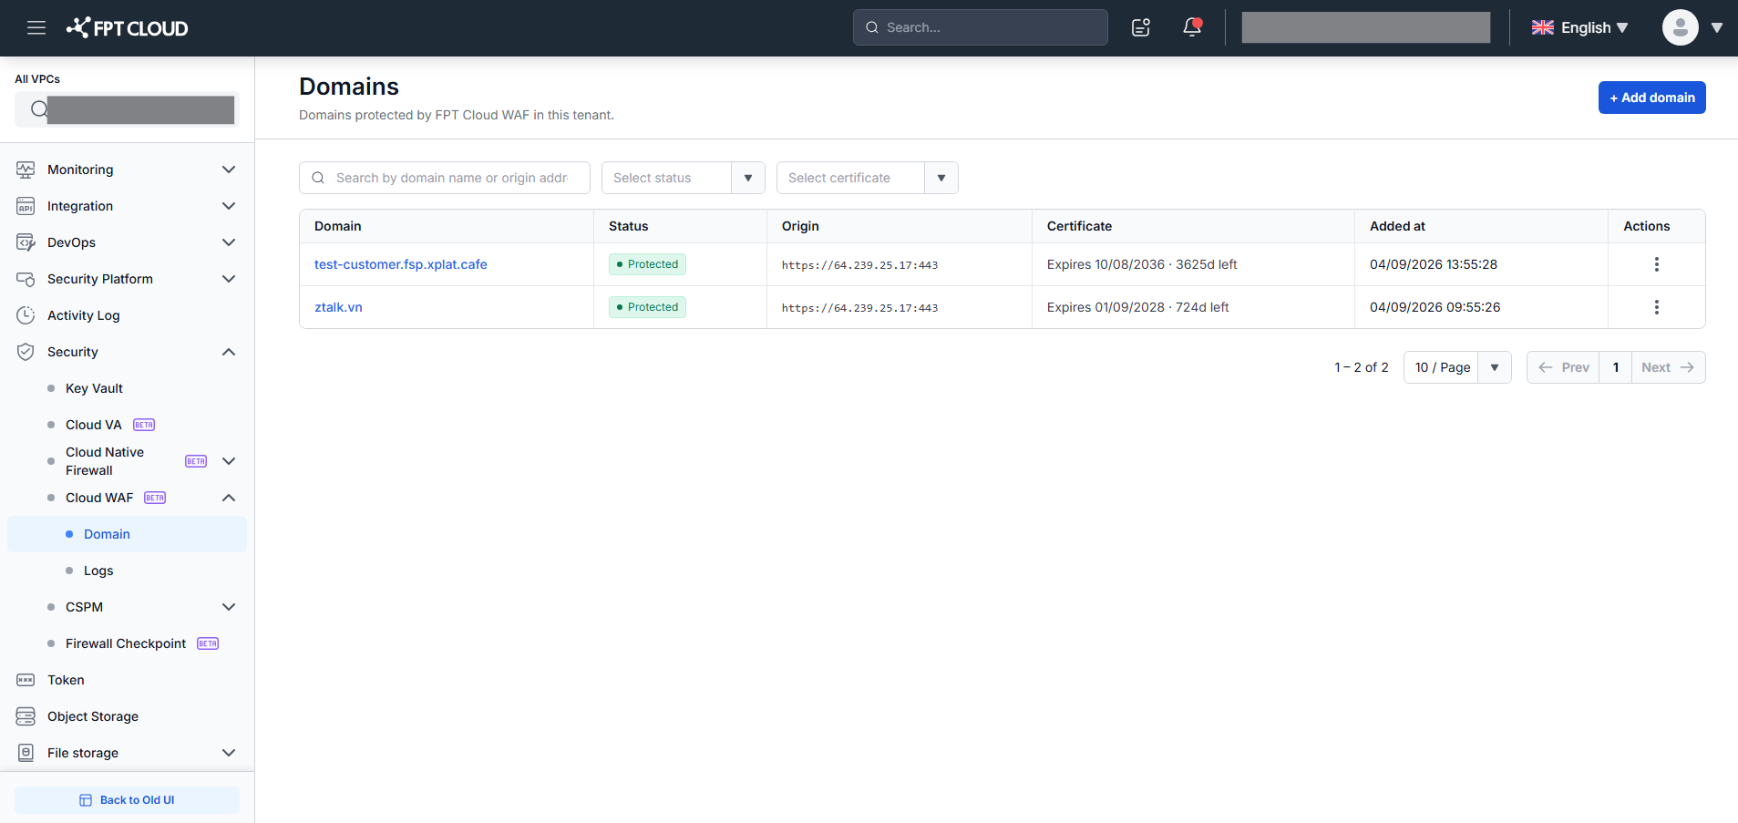Image resolution: width=1738 pixels, height=823 pixels.
Task: Click the All VPCs search field
Action: (127, 109)
